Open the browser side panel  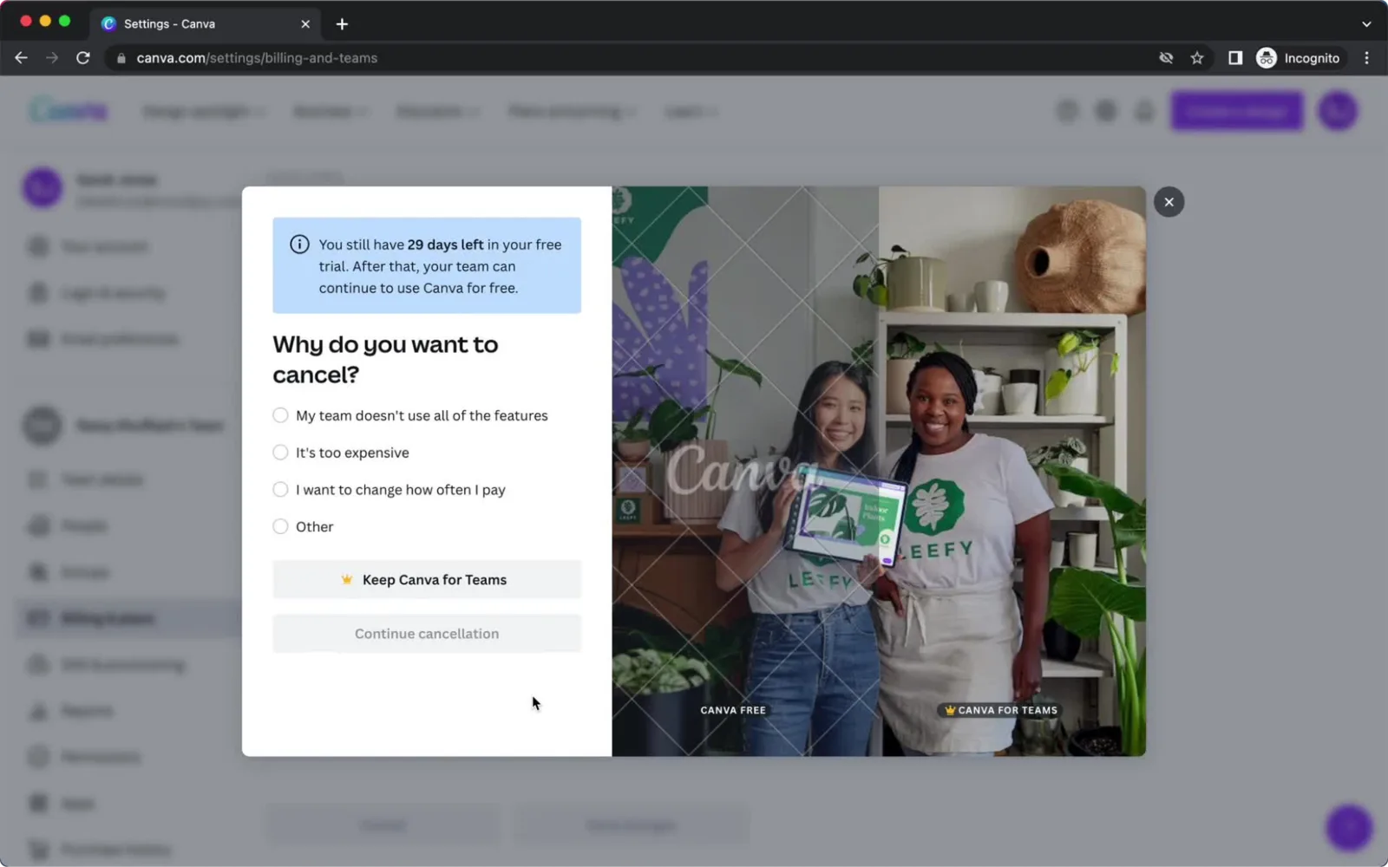pyautogui.click(x=1235, y=58)
